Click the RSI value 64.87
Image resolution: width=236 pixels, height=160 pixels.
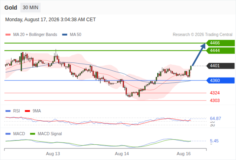click(216, 118)
